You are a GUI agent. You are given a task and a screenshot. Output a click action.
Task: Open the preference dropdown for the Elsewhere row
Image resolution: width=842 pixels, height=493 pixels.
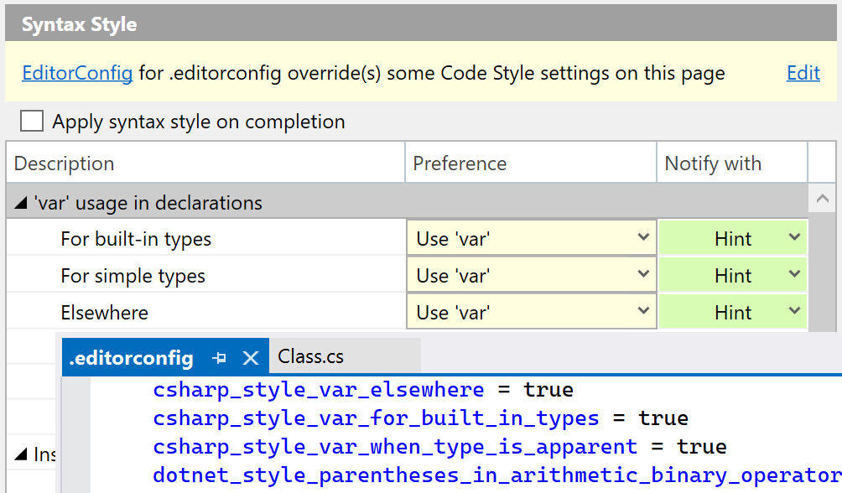[646, 312]
